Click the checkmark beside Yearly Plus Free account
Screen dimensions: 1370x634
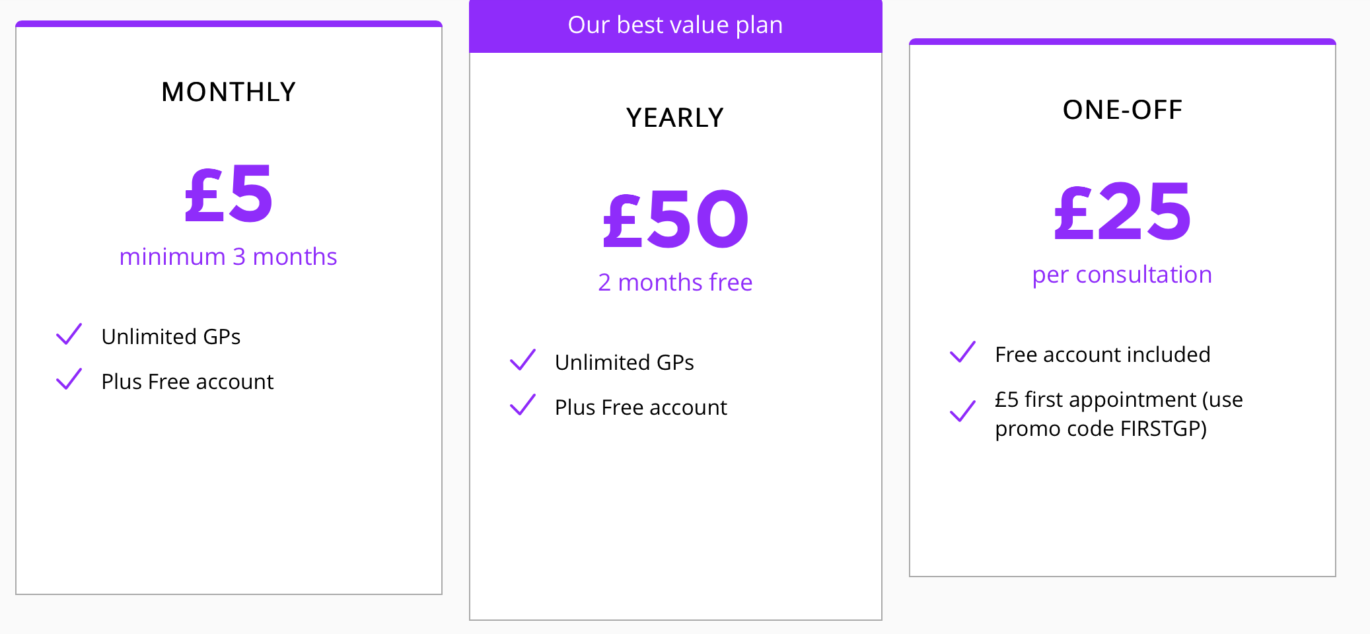[x=523, y=405]
